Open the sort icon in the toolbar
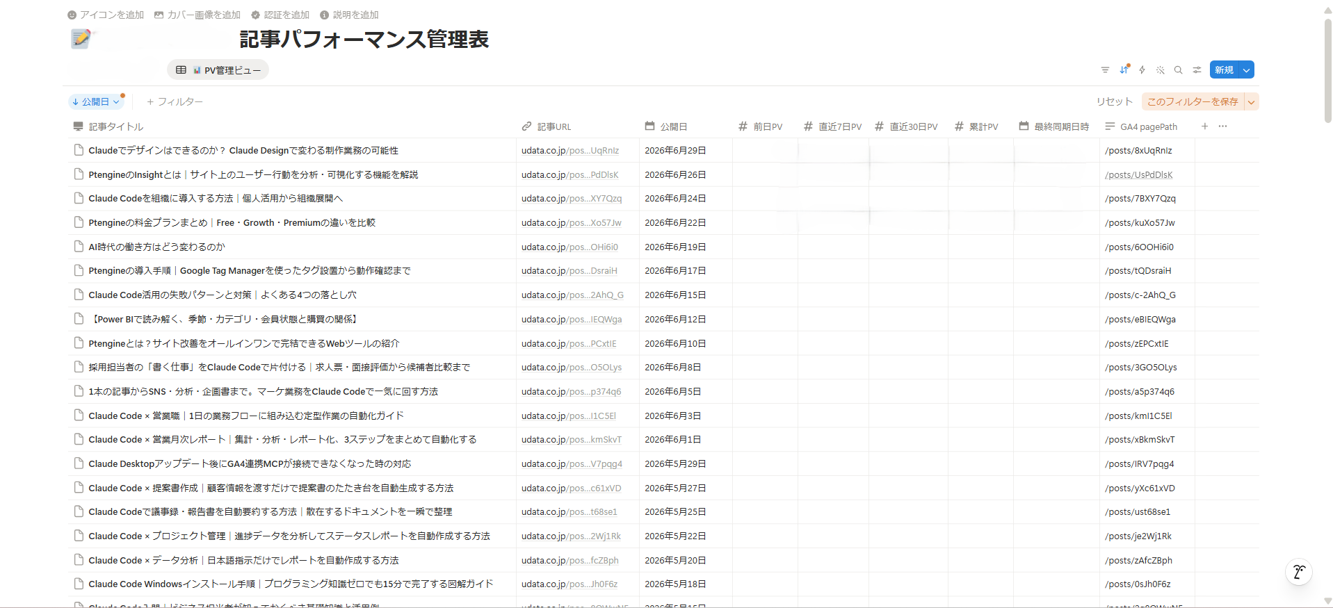Image resolution: width=1333 pixels, height=608 pixels. point(1124,70)
